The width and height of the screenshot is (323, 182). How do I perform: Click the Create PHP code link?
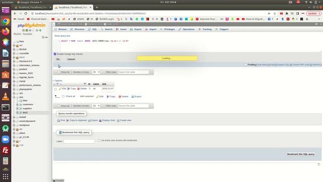pyautogui.click(x=301, y=65)
